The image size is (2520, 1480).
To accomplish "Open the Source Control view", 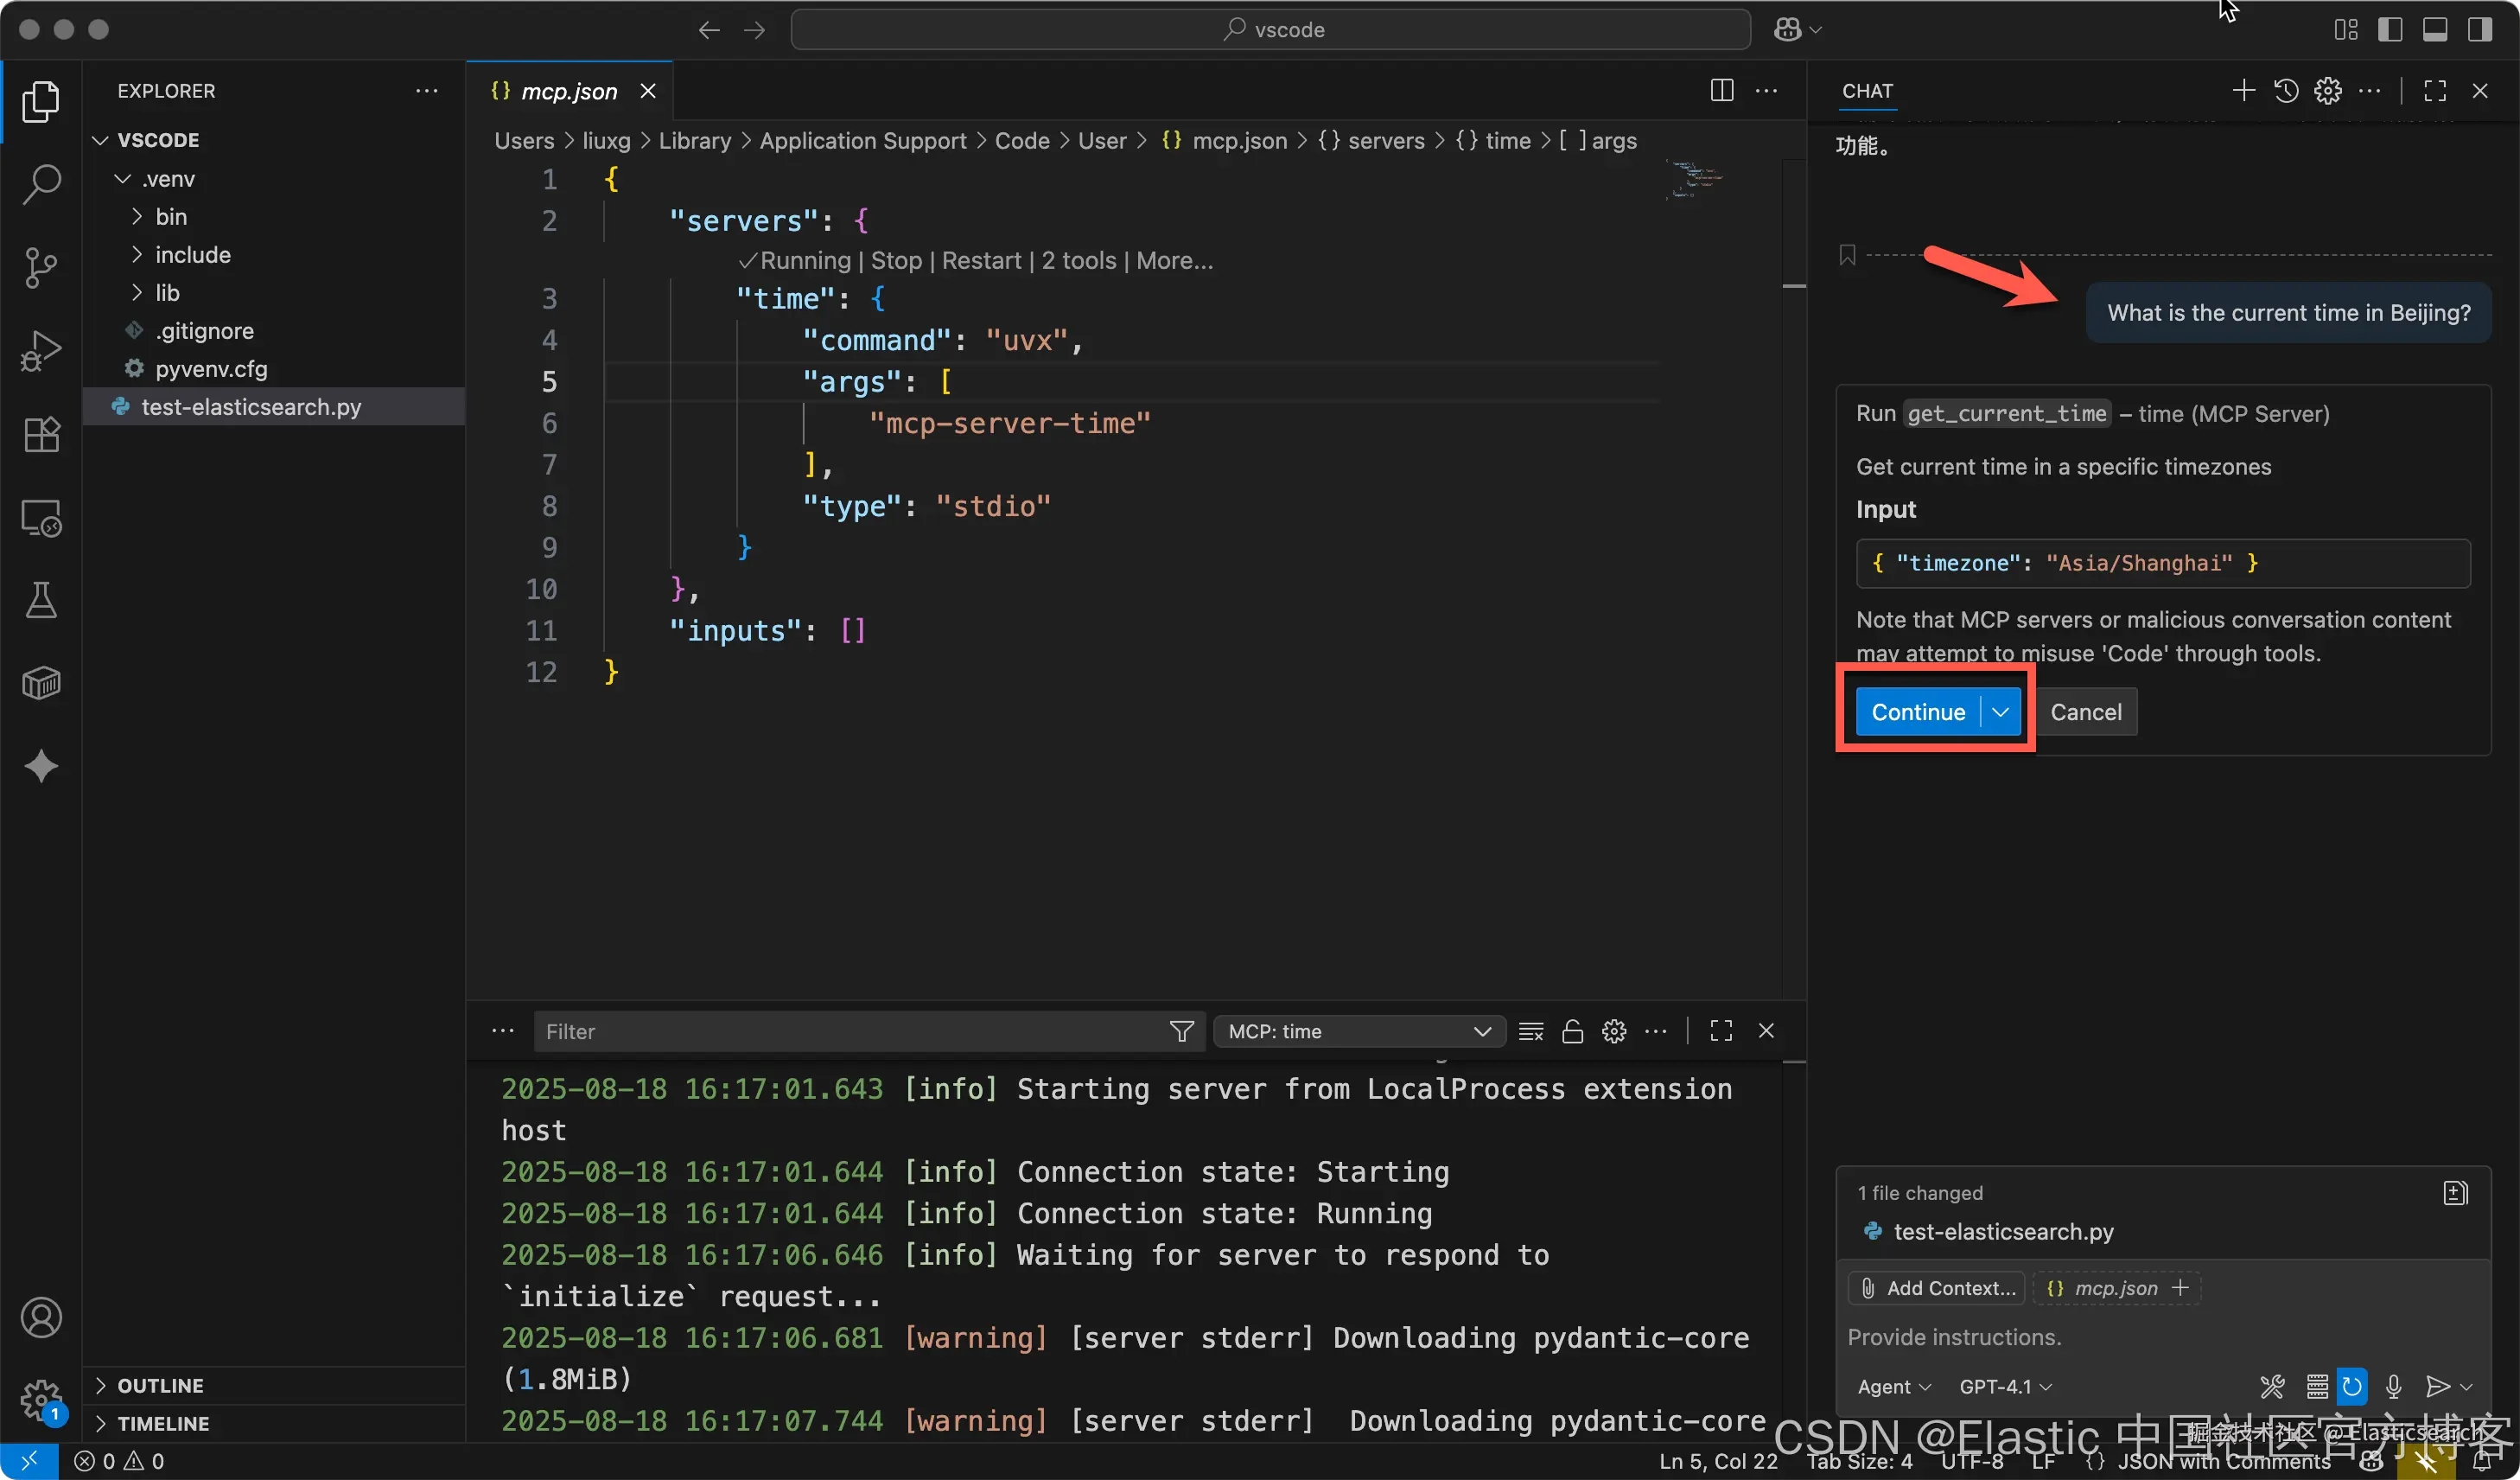I will pyautogui.click(x=41, y=268).
